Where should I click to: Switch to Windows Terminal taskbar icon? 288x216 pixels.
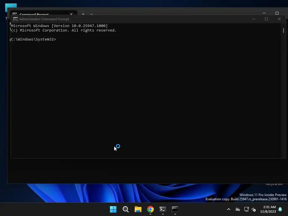(x=163, y=209)
